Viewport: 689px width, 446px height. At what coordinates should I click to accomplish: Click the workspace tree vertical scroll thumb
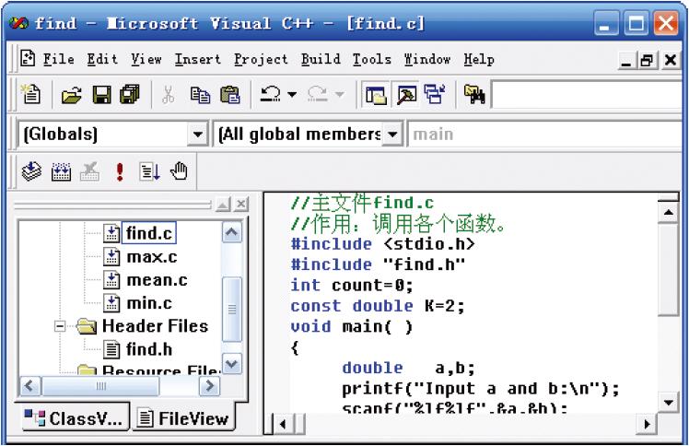click(232, 310)
